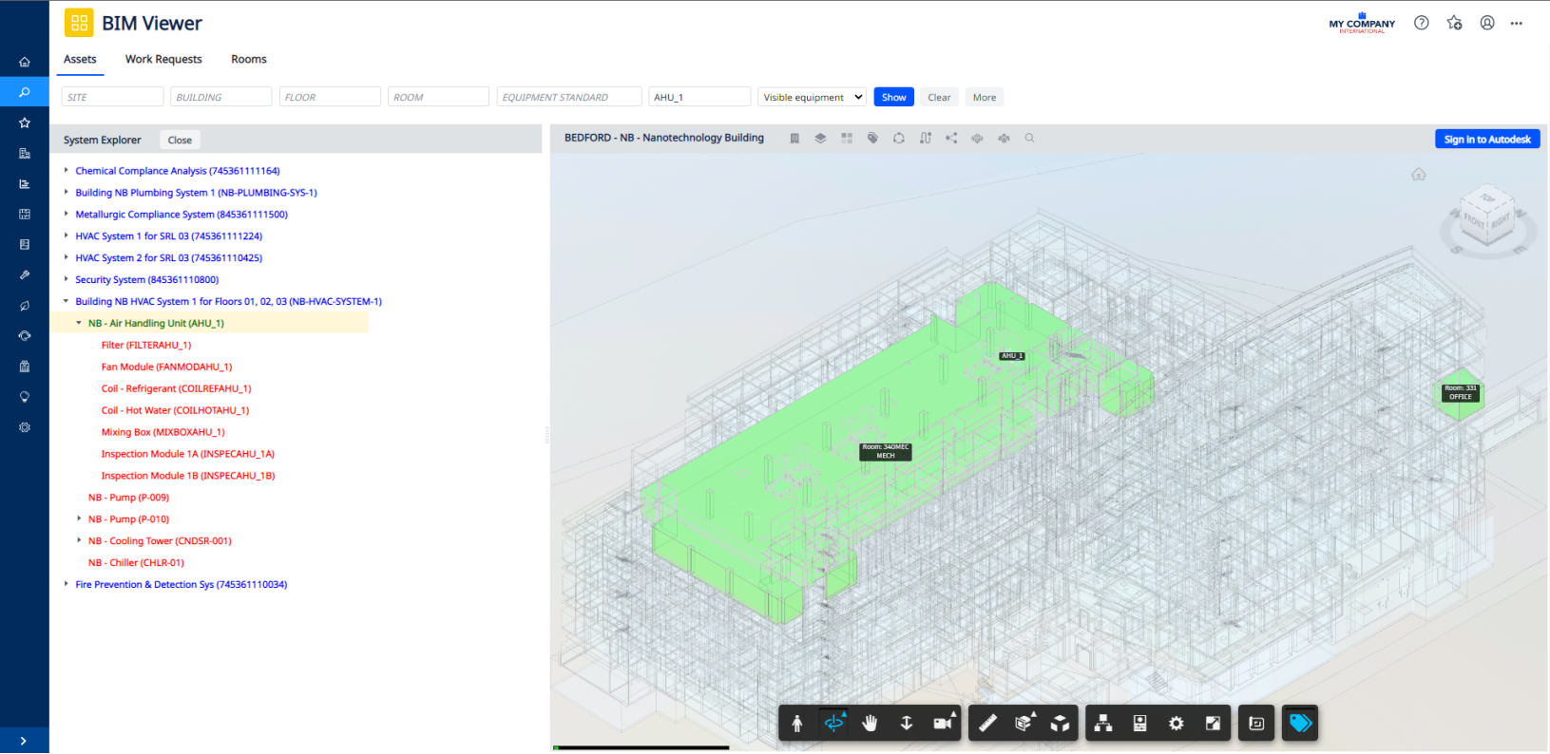Click the Explode Model cube icon
The height and width of the screenshot is (754, 1550).
(1060, 724)
